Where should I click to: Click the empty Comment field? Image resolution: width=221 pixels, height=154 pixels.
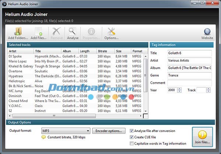pos(189,83)
